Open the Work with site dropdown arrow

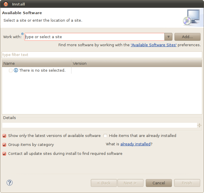[x=168, y=37]
